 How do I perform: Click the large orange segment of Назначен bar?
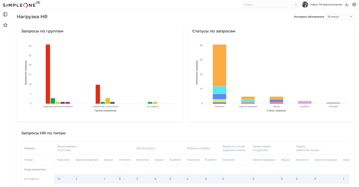[x=219, y=65]
